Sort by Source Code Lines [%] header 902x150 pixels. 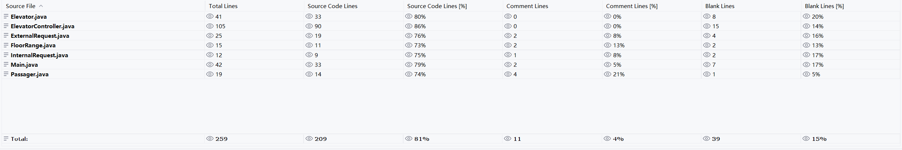coord(437,6)
